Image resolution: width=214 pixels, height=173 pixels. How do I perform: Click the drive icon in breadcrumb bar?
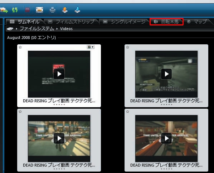click(10, 29)
